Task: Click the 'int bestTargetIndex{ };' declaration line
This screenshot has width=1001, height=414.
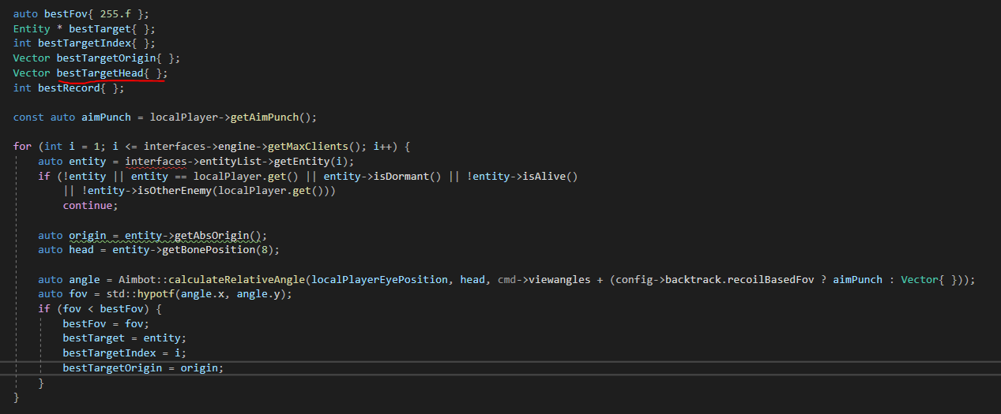Action: [x=85, y=43]
